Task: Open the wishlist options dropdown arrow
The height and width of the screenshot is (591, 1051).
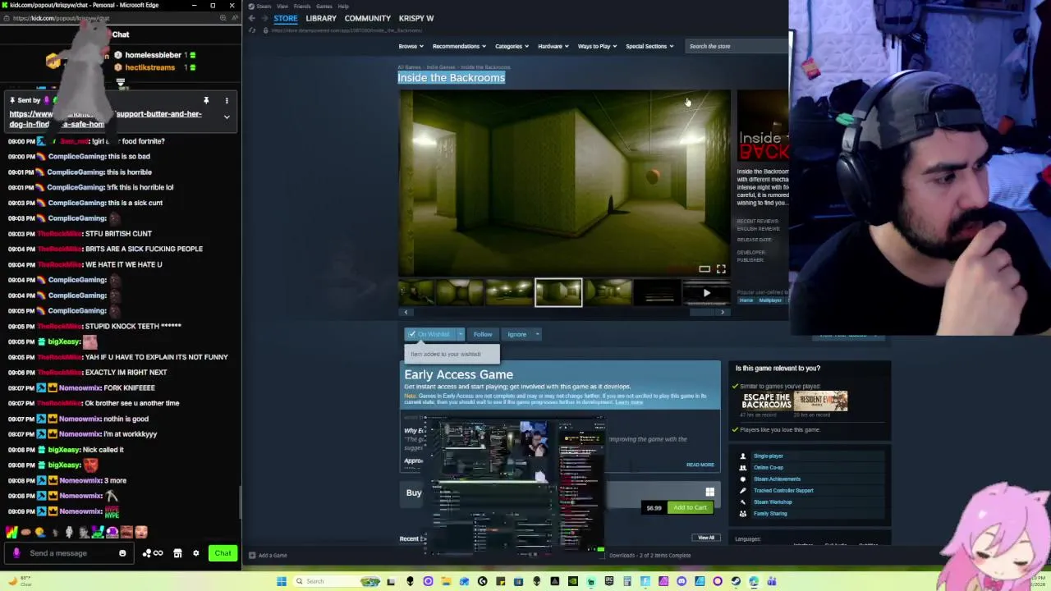Action: (461, 334)
